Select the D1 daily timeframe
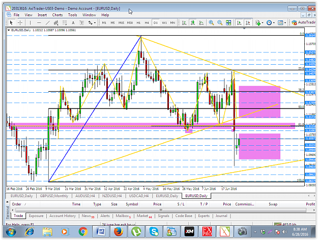Viewport: 318px width, 240px height. pyautogui.click(x=156, y=23)
